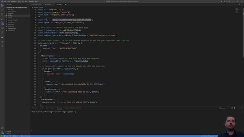Click the editor minimap
This screenshot has height=137, width=244.
coord(238,11)
